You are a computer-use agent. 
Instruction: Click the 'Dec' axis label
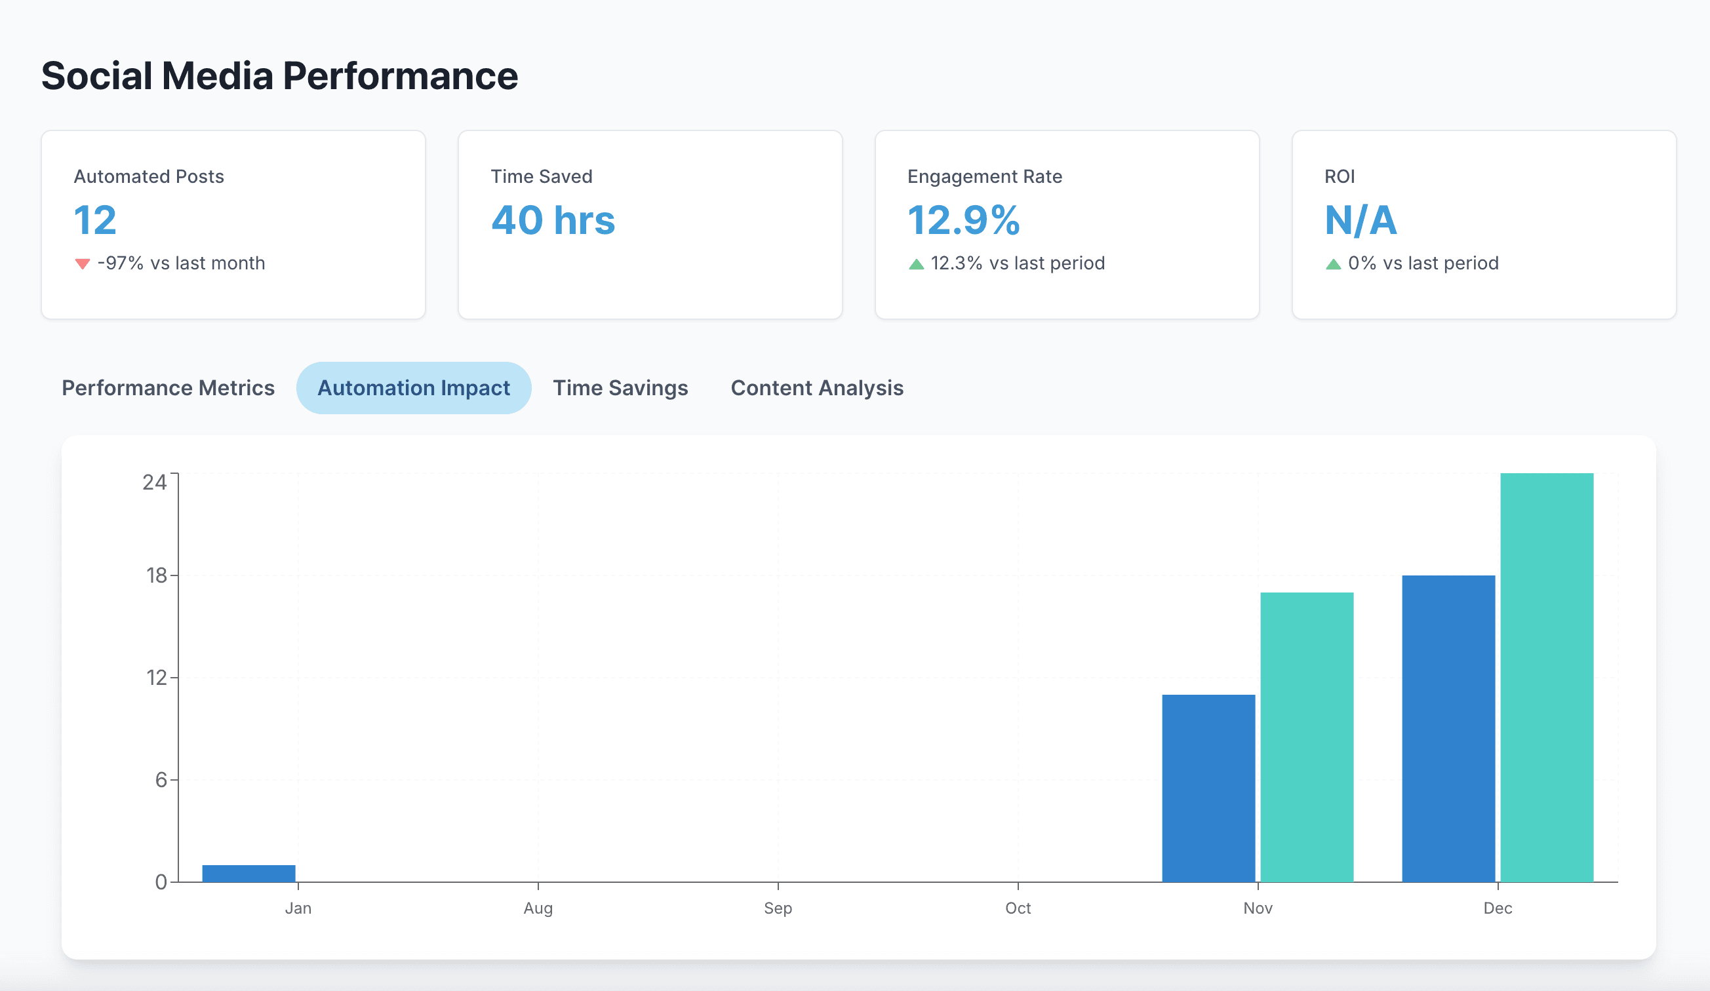1498,908
